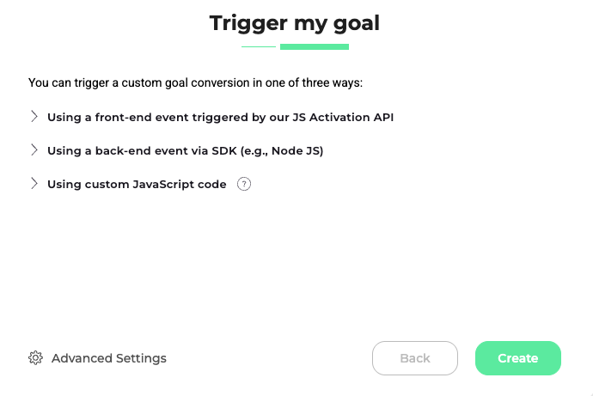
Task: Click the question mark help icon
Action: [244, 184]
